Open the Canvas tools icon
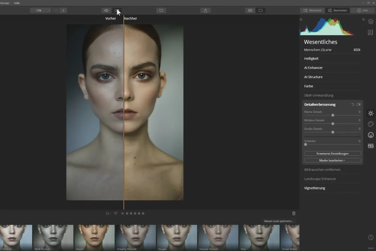 pyautogui.click(x=371, y=32)
